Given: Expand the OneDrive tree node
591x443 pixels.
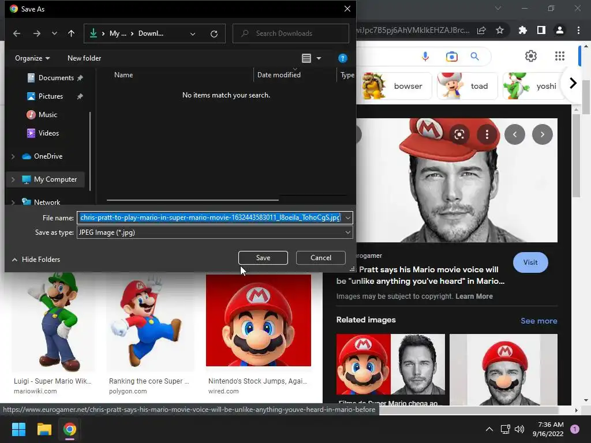Looking at the screenshot, I should (x=13, y=156).
